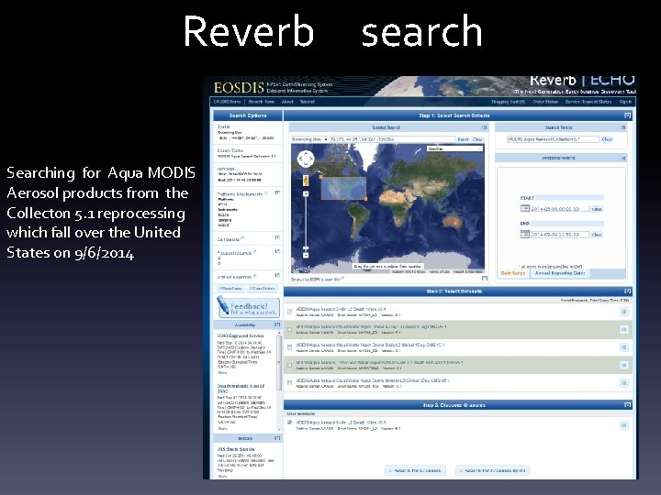Zoom in with the map plus button
Image resolution: width=661 pixels, height=495 pixels.
306,194
